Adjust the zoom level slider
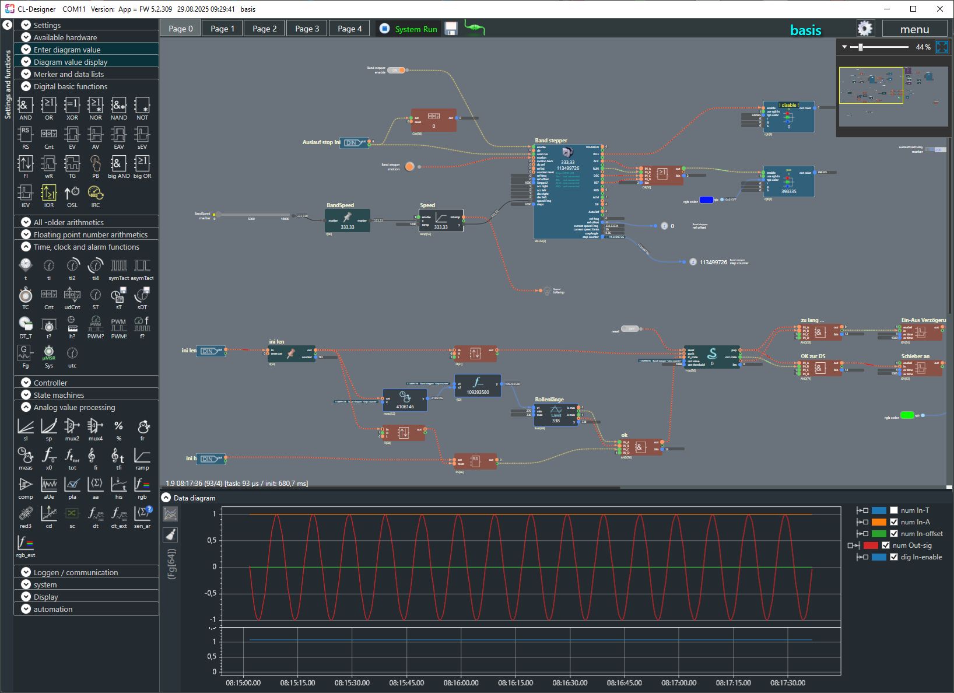 (860, 47)
